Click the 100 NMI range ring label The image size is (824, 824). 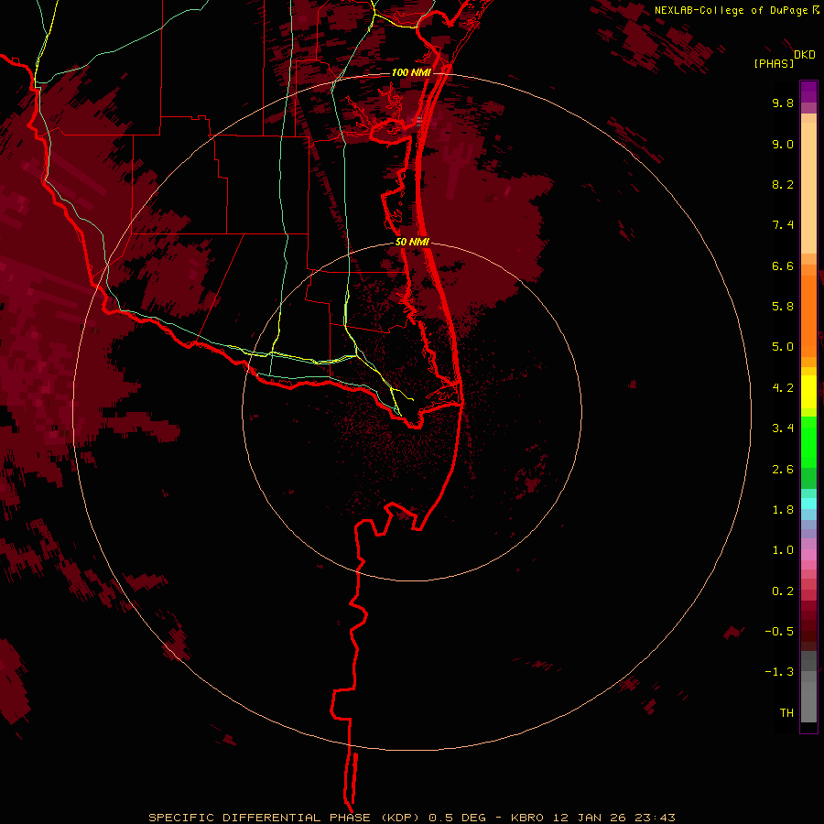(x=411, y=72)
